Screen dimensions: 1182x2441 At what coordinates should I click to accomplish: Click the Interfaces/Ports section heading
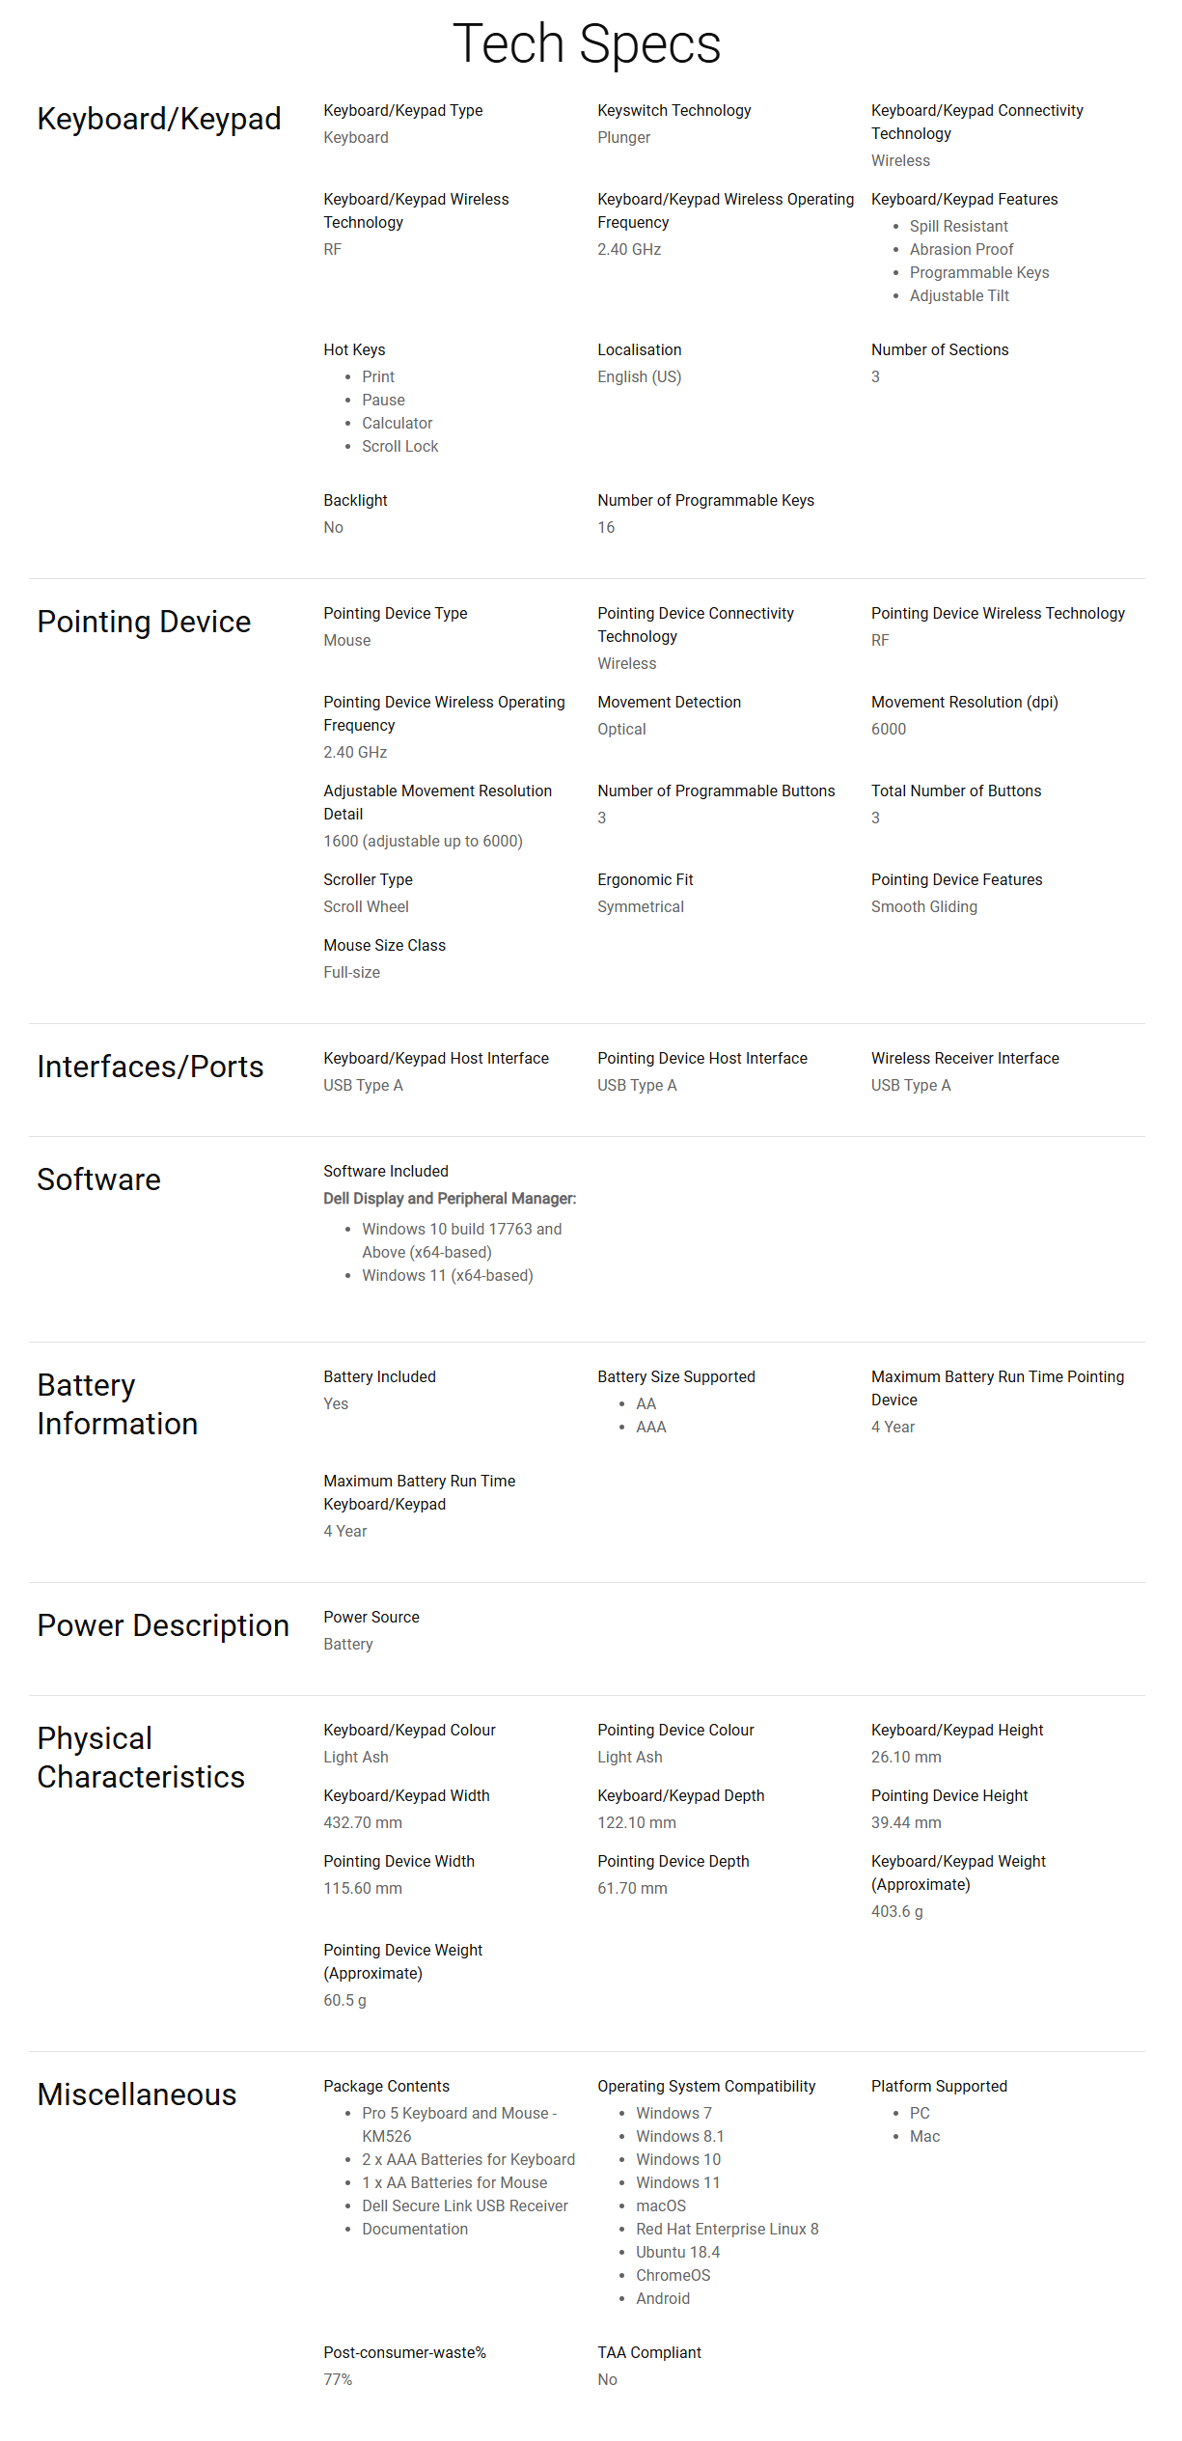[x=151, y=1067]
